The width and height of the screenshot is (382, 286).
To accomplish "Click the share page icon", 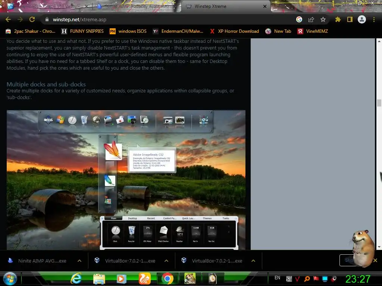I will point(311,19).
